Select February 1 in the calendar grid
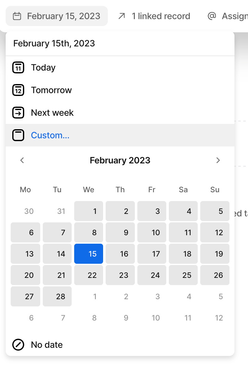 [88, 211]
